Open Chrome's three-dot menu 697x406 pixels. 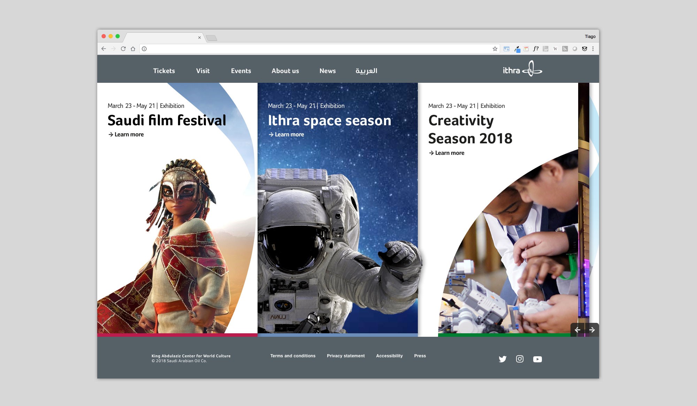click(x=593, y=49)
